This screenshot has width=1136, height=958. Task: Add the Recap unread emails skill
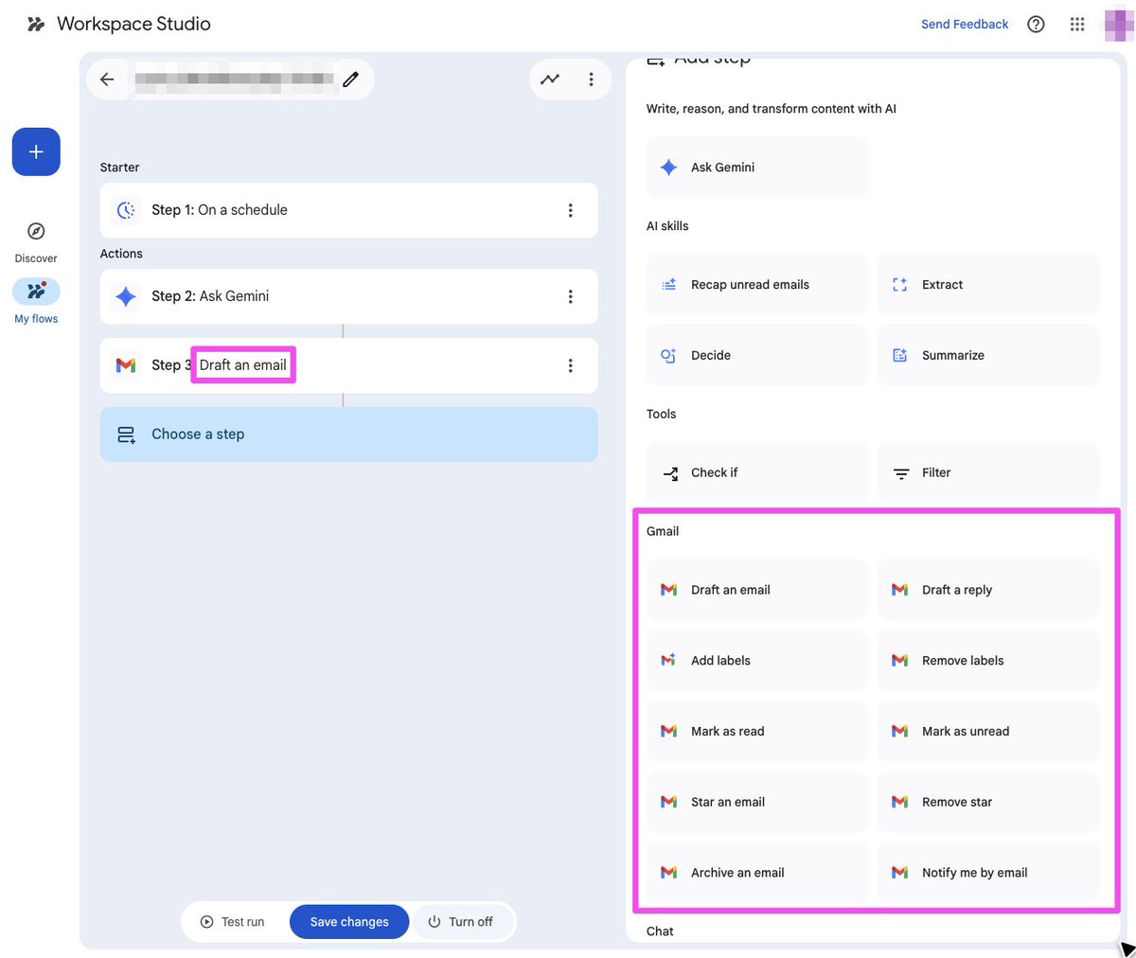(757, 285)
